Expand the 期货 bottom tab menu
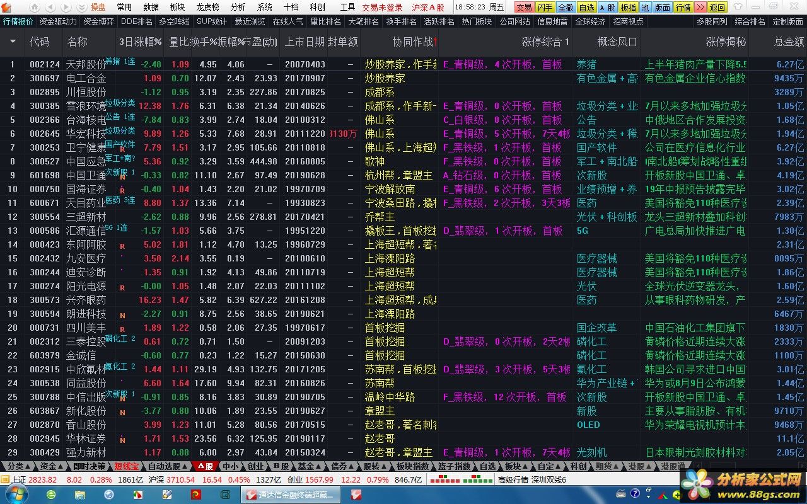The width and height of the screenshot is (807, 504). 607,466
